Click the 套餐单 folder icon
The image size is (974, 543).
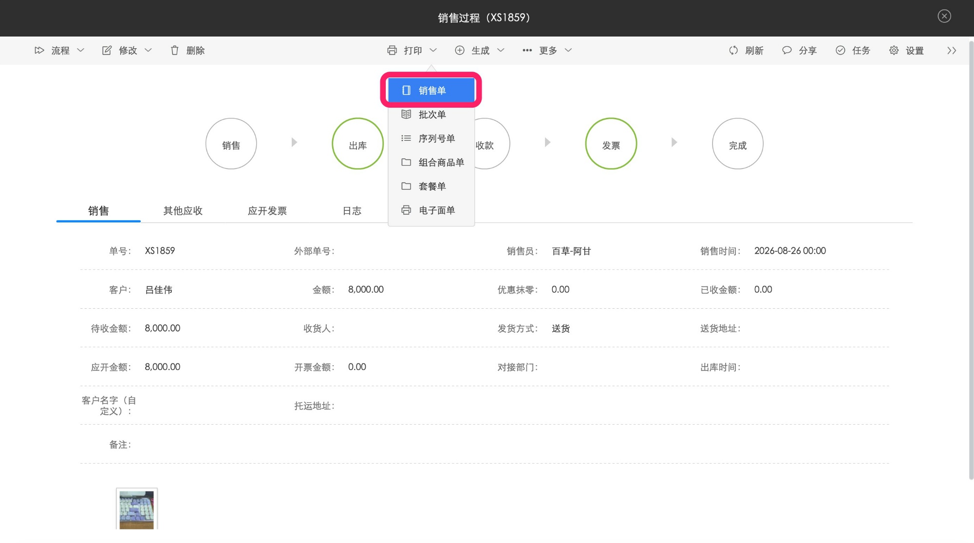click(x=406, y=186)
